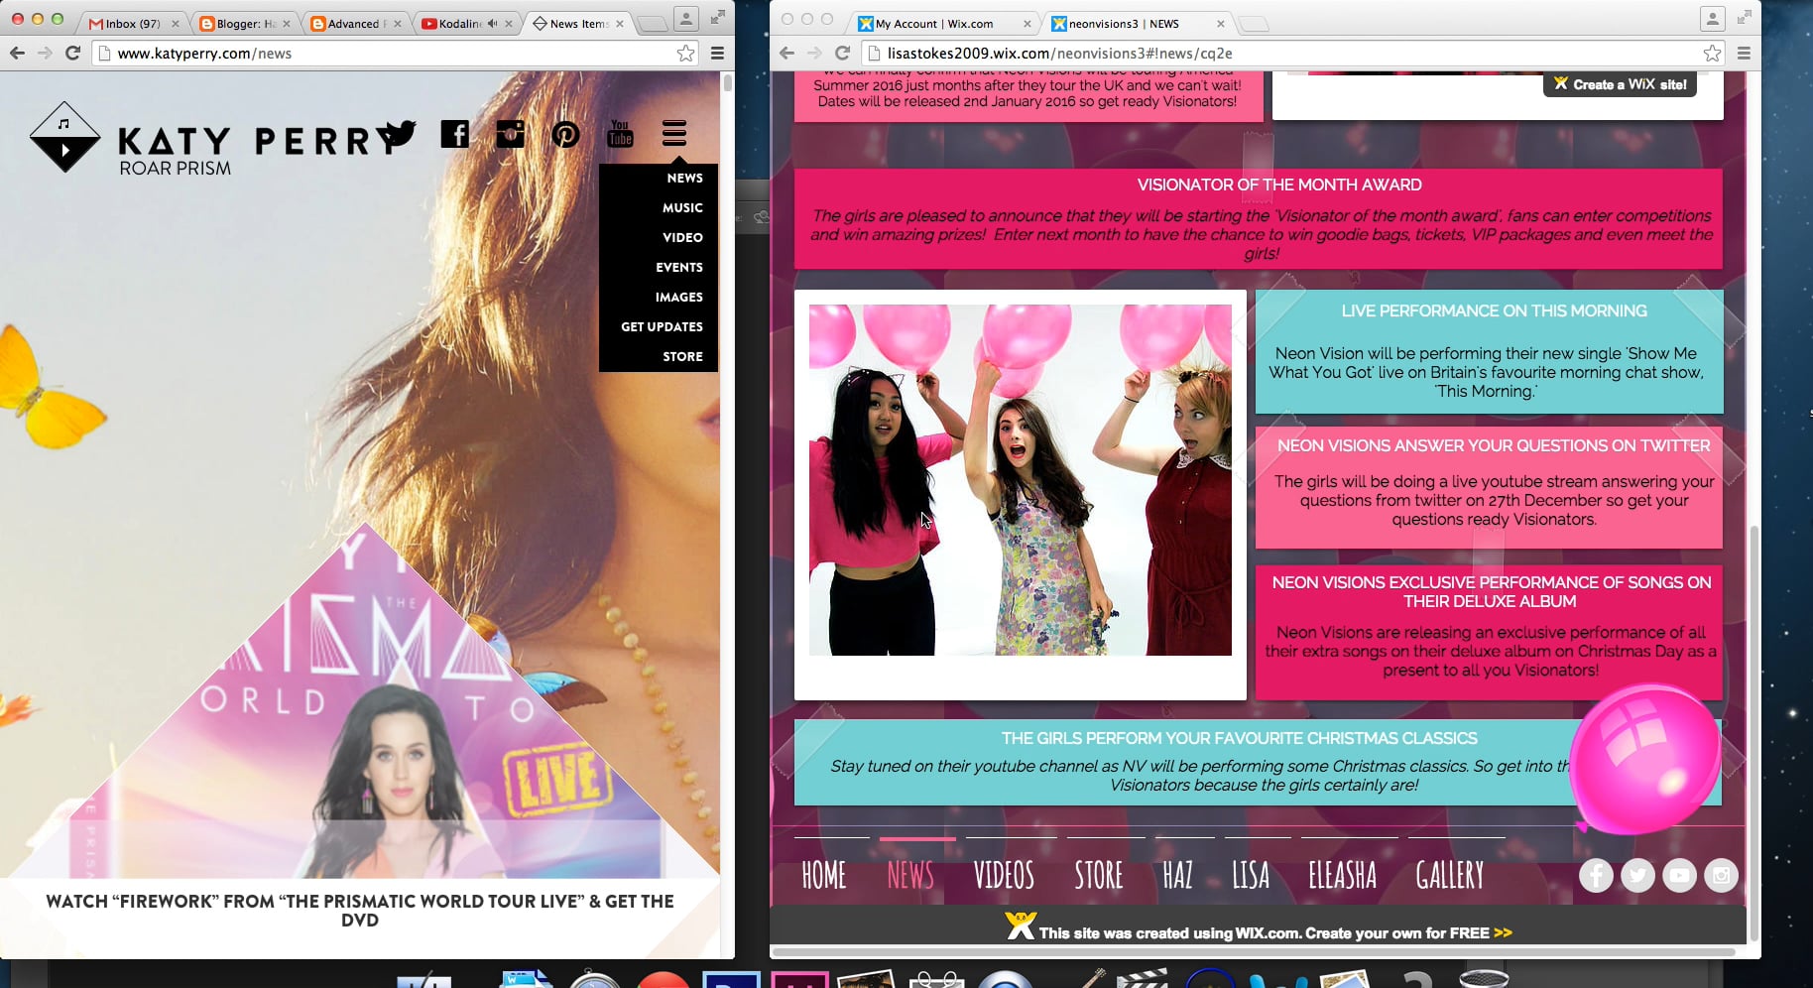This screenshot has height=988, width=1813.
Task: Open Katy Perry's Instagram icon link
Action: point(510,134)
